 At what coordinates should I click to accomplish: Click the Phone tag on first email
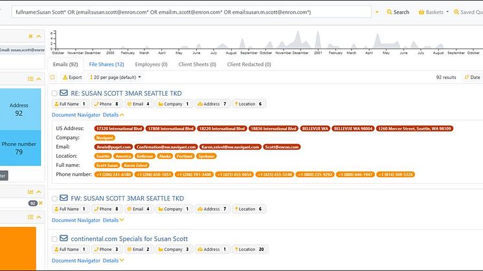(107, 103)
